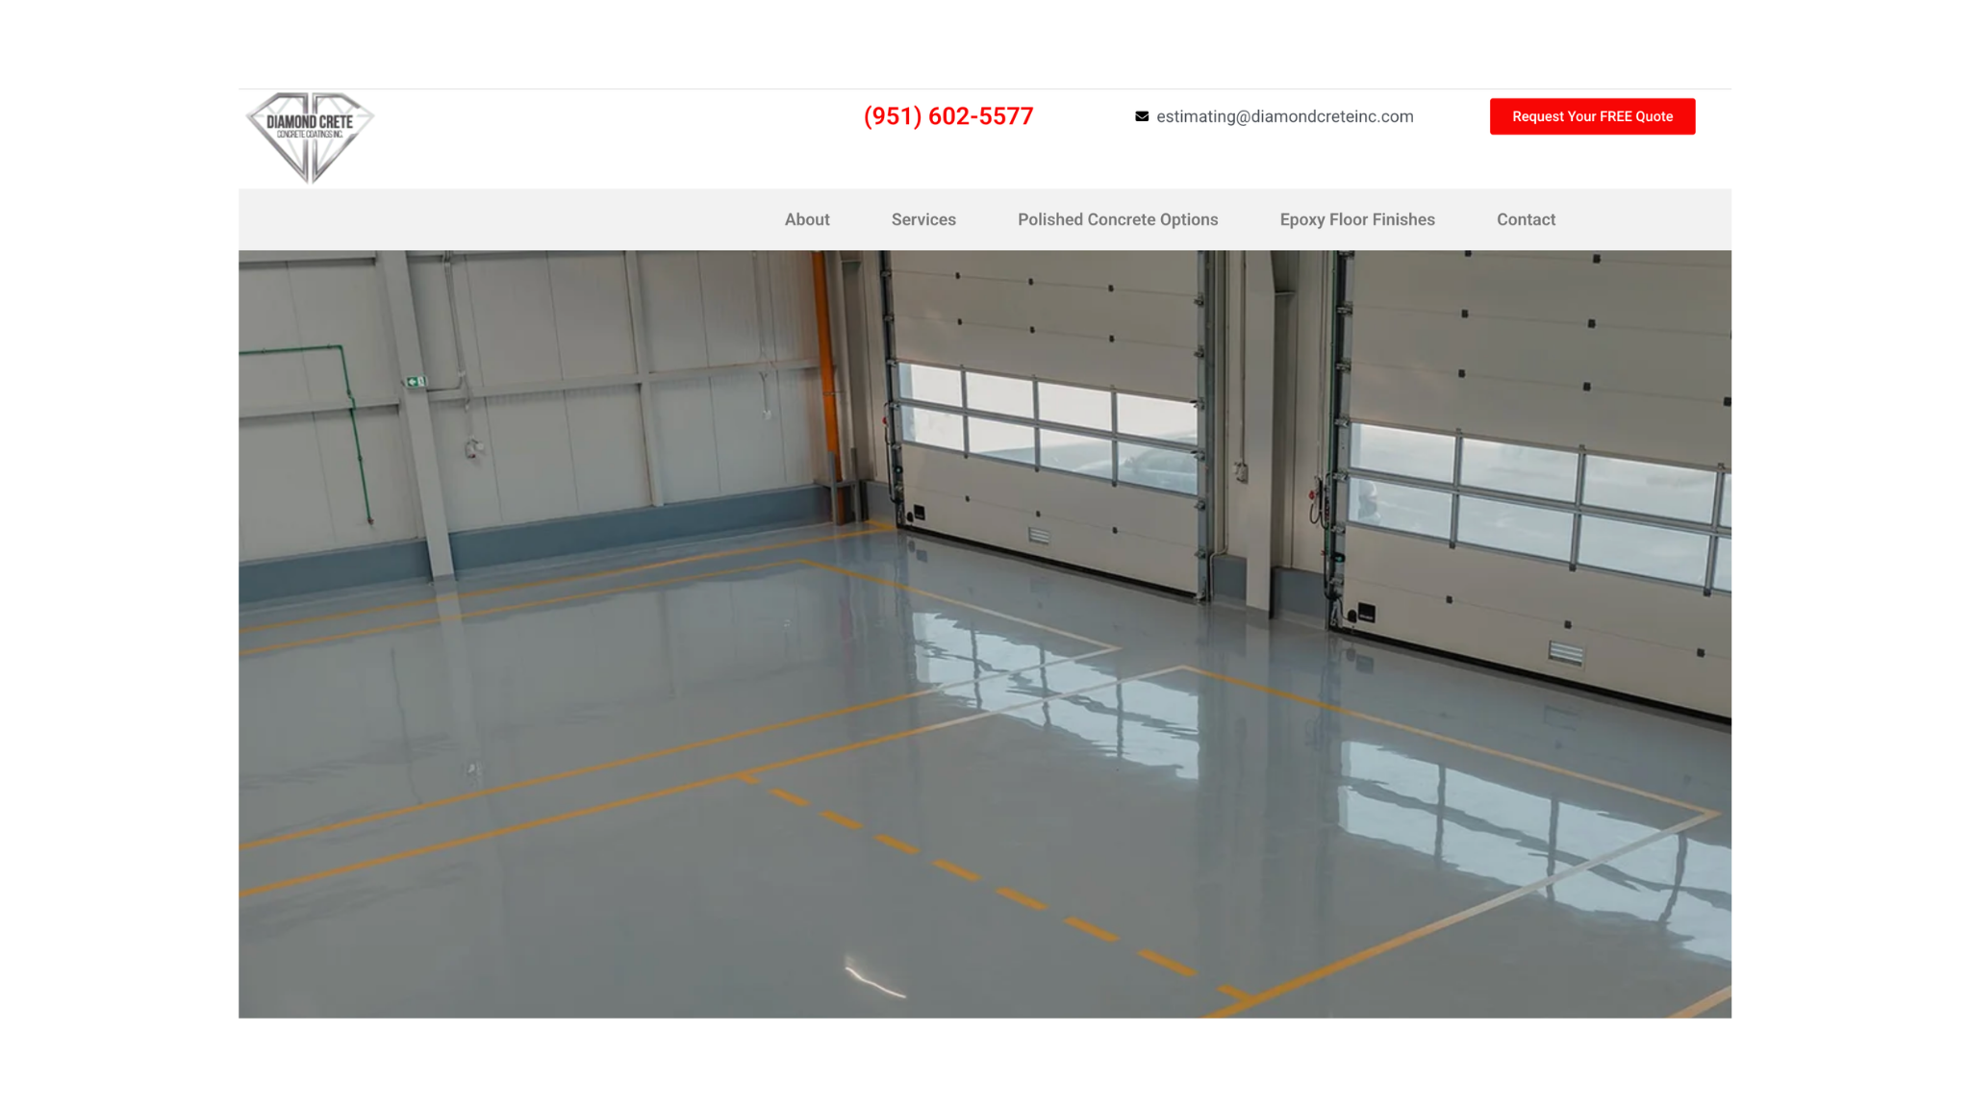Click the green exit sign in the photo
The image size is (1970, 1108).
click(x=416, y=382)
